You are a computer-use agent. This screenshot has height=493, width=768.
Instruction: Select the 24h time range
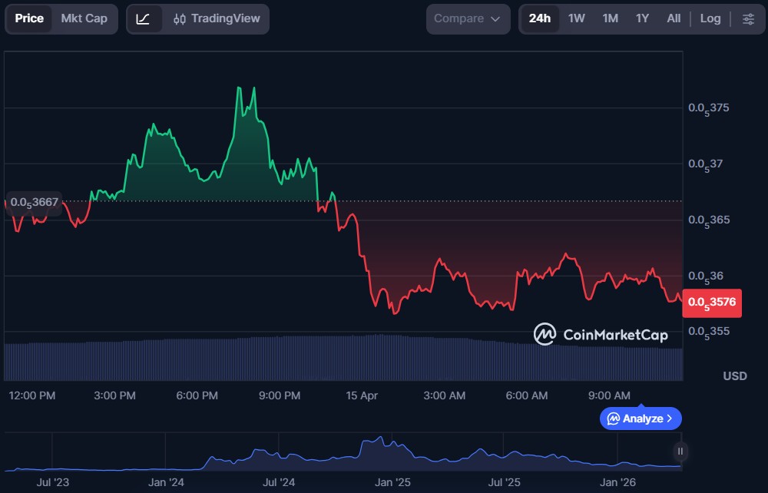540,18
